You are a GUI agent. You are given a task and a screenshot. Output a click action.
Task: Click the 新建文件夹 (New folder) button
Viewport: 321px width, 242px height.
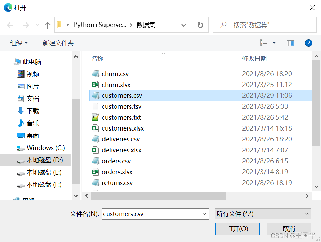[58, 43]
